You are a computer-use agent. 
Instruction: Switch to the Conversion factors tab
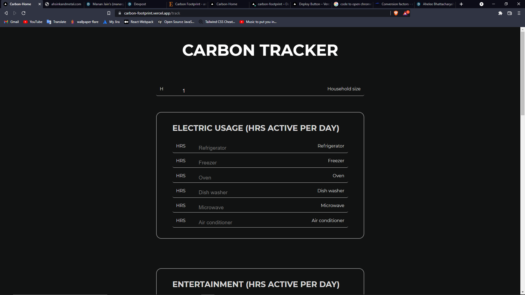(394, 4)
